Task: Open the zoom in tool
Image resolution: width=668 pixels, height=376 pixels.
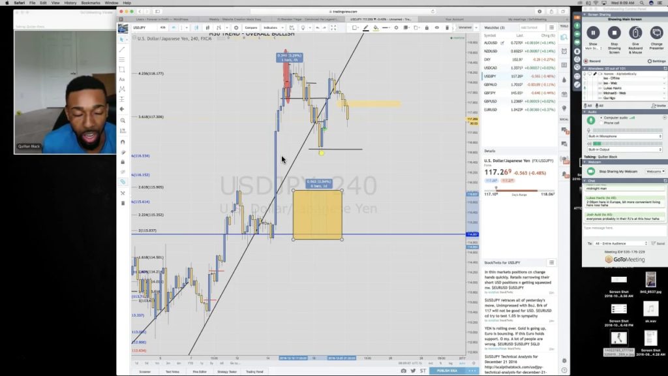Action: [123, 121]
